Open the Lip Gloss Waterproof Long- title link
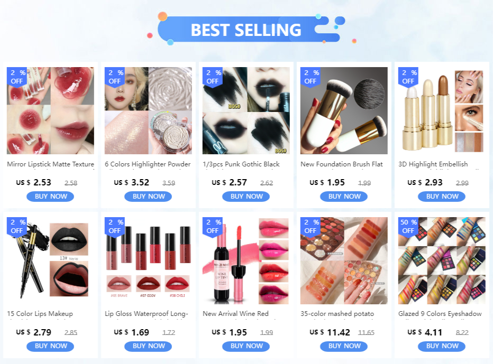This screenshot has height=364, width=493. point(147,313)
